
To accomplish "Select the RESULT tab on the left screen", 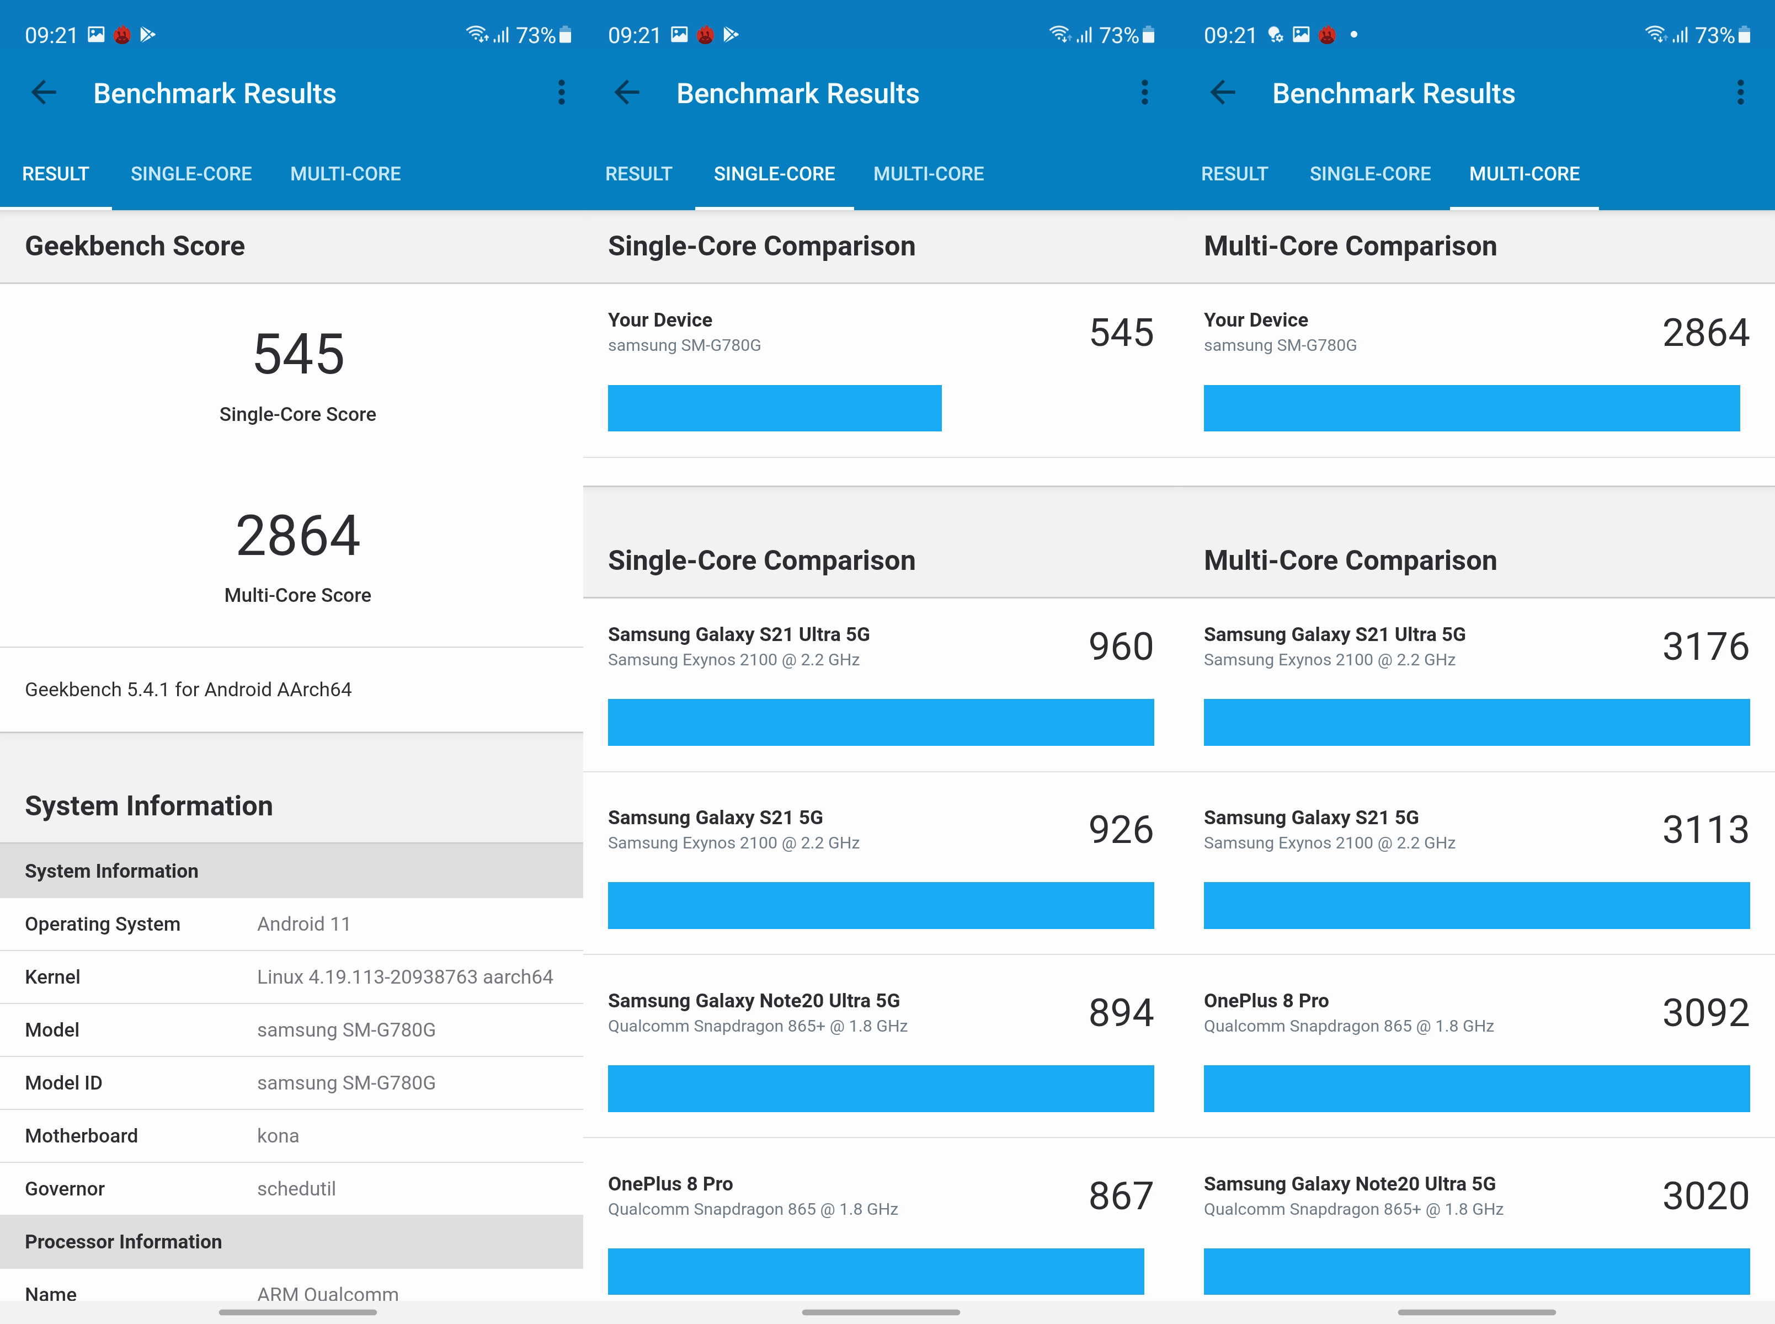I will pos(55,174).
